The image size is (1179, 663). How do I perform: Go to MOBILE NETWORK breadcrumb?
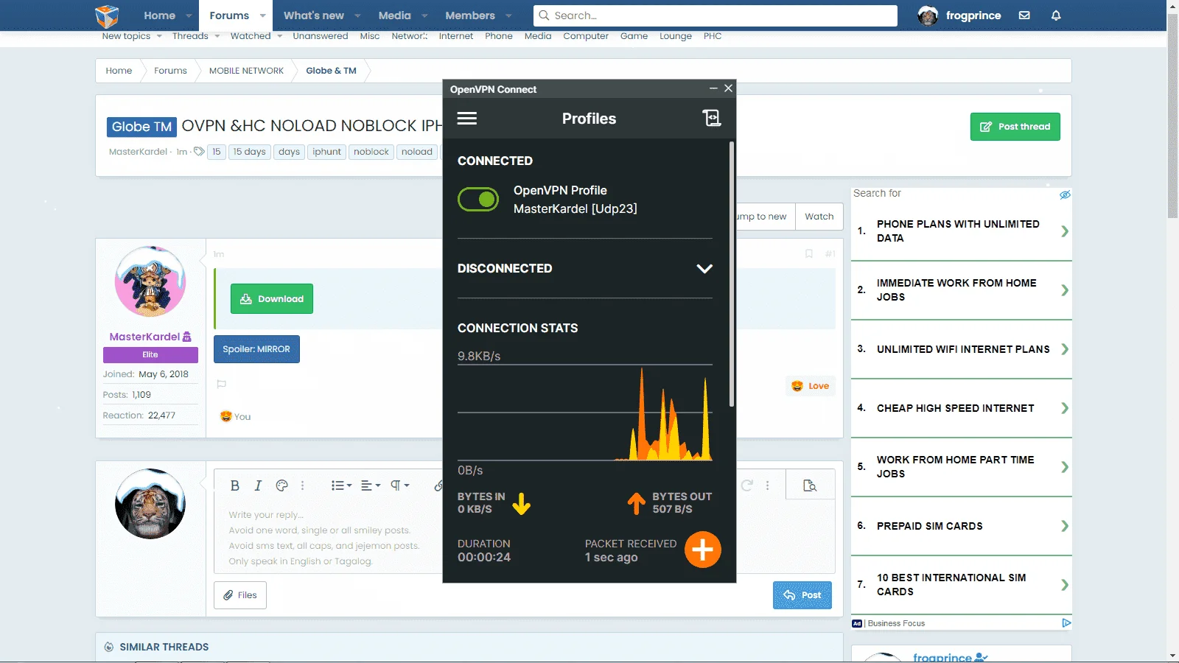(x=246, y=71)
